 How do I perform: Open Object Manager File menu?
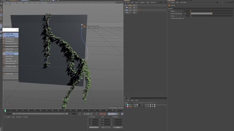[x=128, y=3]
